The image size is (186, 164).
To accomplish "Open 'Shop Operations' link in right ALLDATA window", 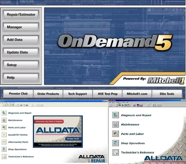I will click(133, 143).
